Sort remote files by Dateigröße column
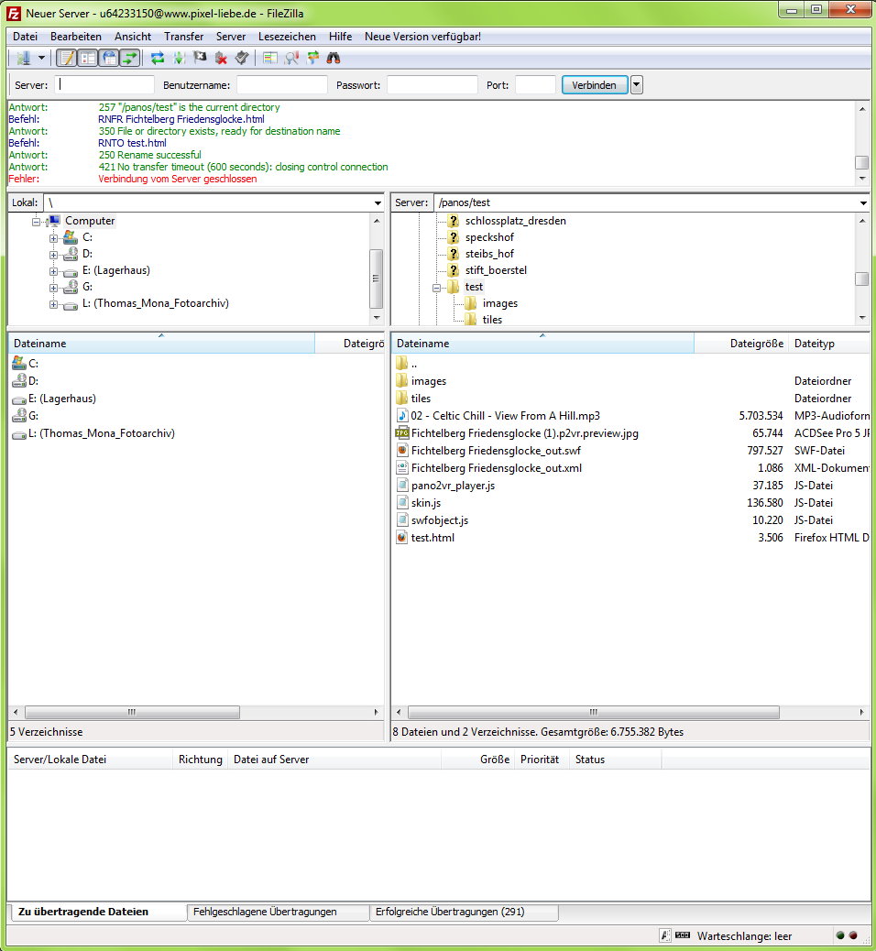876x951 pixels. (x=756, y=344)
